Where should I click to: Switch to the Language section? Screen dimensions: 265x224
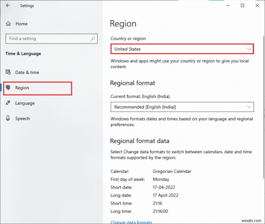click(25, 103)
